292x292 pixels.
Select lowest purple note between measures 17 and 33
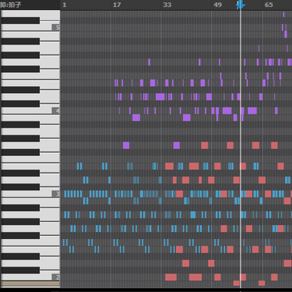pos(126,145)
